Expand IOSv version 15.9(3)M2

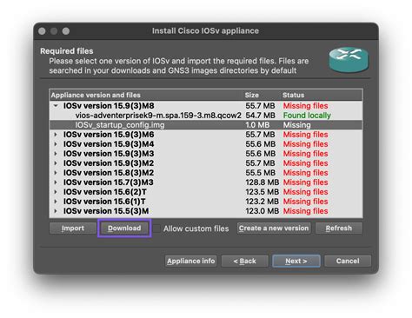click(x=56, y=163)
